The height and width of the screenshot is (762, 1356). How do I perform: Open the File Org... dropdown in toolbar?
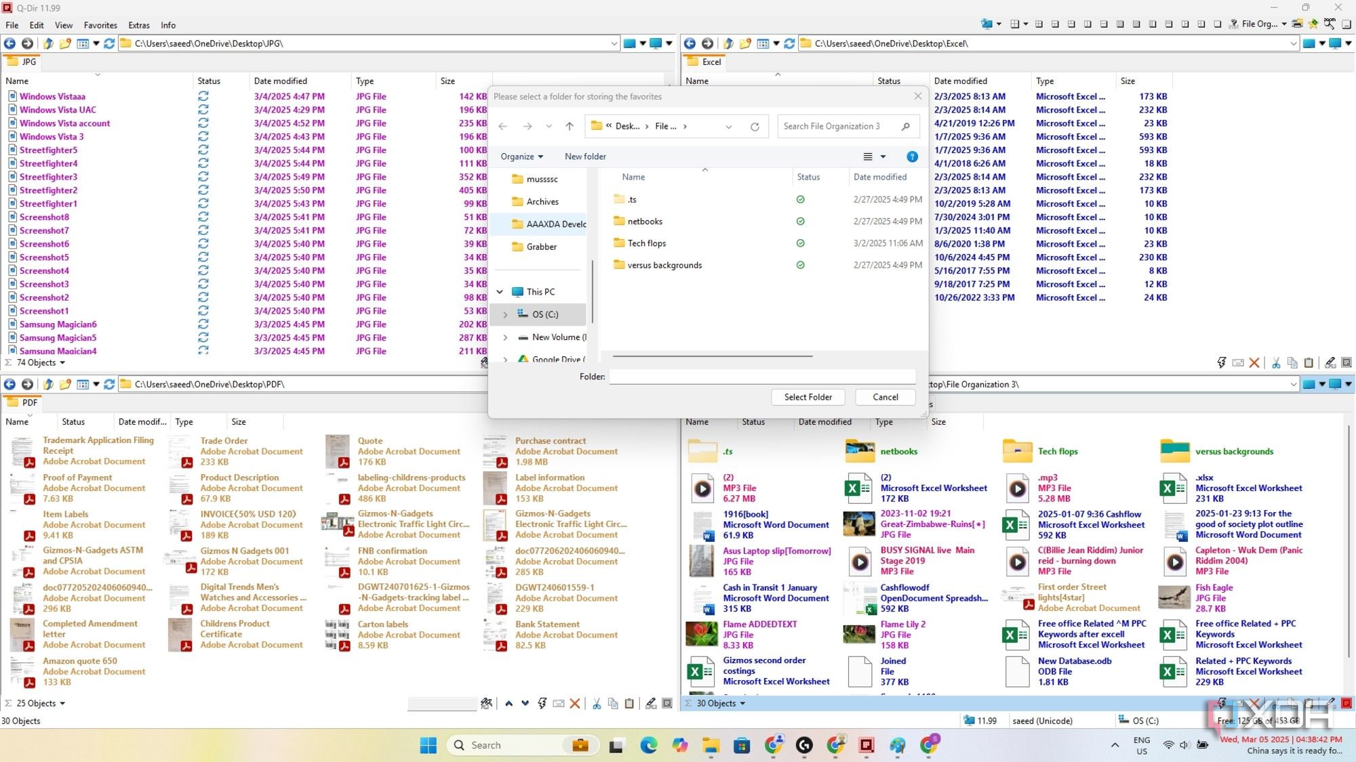(1284, 24)
